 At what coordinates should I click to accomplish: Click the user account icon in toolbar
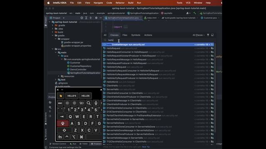pos(188,13)
